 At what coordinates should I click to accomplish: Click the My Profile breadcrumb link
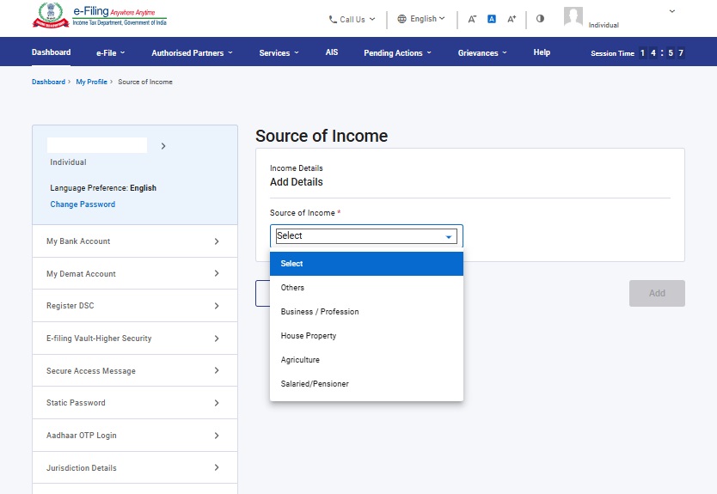pyautogui.click(x=91, y=82)
